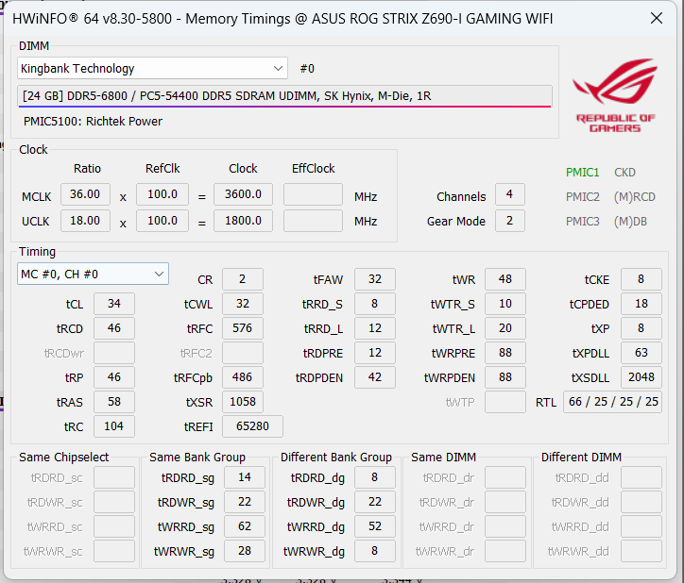This screenshot has width=684, height=583.
Task: Click the tRP value field
Action: point(114,377)
